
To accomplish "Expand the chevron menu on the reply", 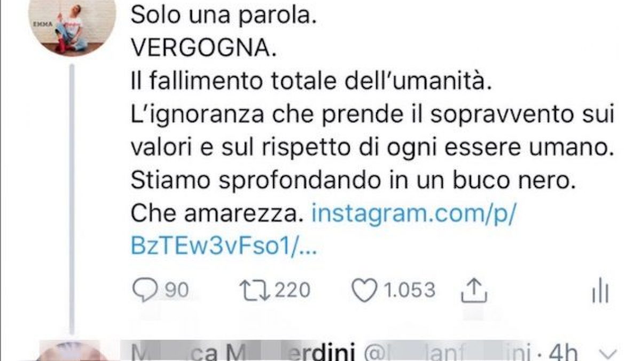I will point(611,354).
